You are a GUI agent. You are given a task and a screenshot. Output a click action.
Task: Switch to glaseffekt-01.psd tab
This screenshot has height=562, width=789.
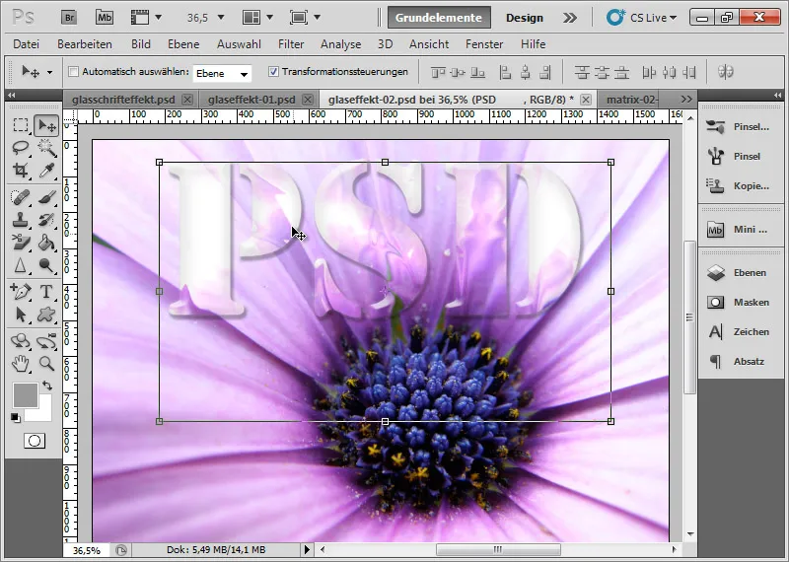(x=251, y=100)
